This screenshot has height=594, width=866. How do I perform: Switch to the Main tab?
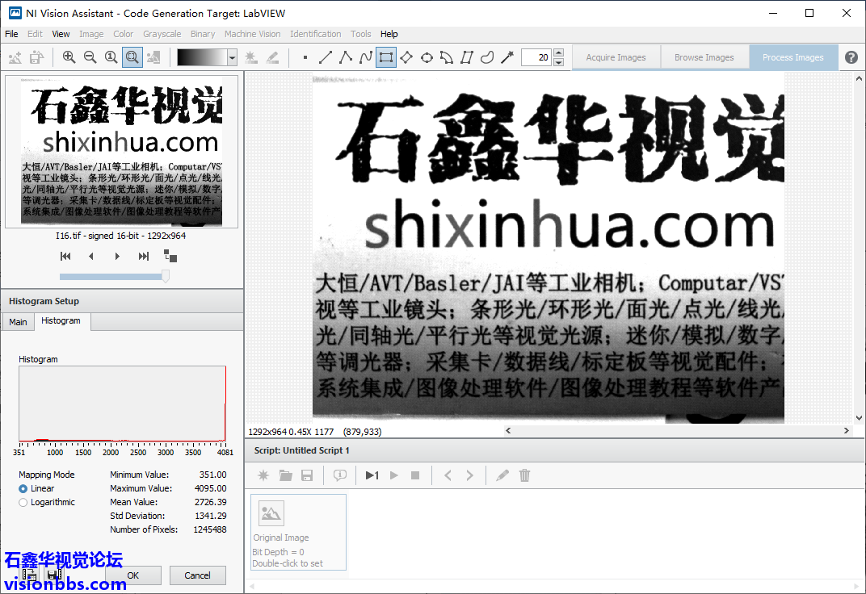click(x=18, y=322)
